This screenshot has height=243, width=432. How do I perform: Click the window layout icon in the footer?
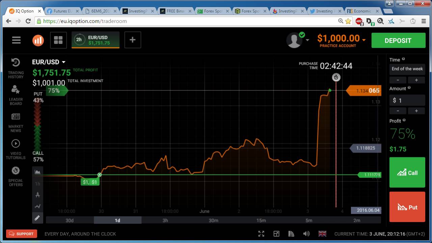pos(276,234)
